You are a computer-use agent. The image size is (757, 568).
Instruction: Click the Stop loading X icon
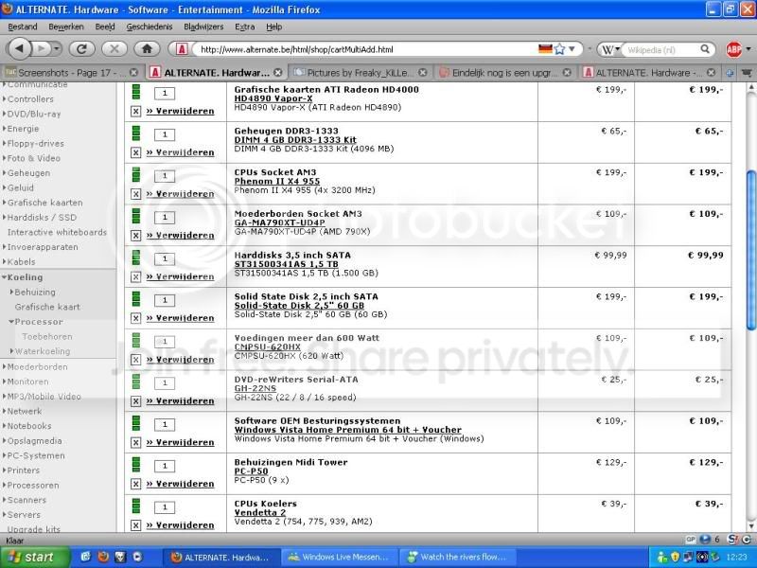[114, 49]
